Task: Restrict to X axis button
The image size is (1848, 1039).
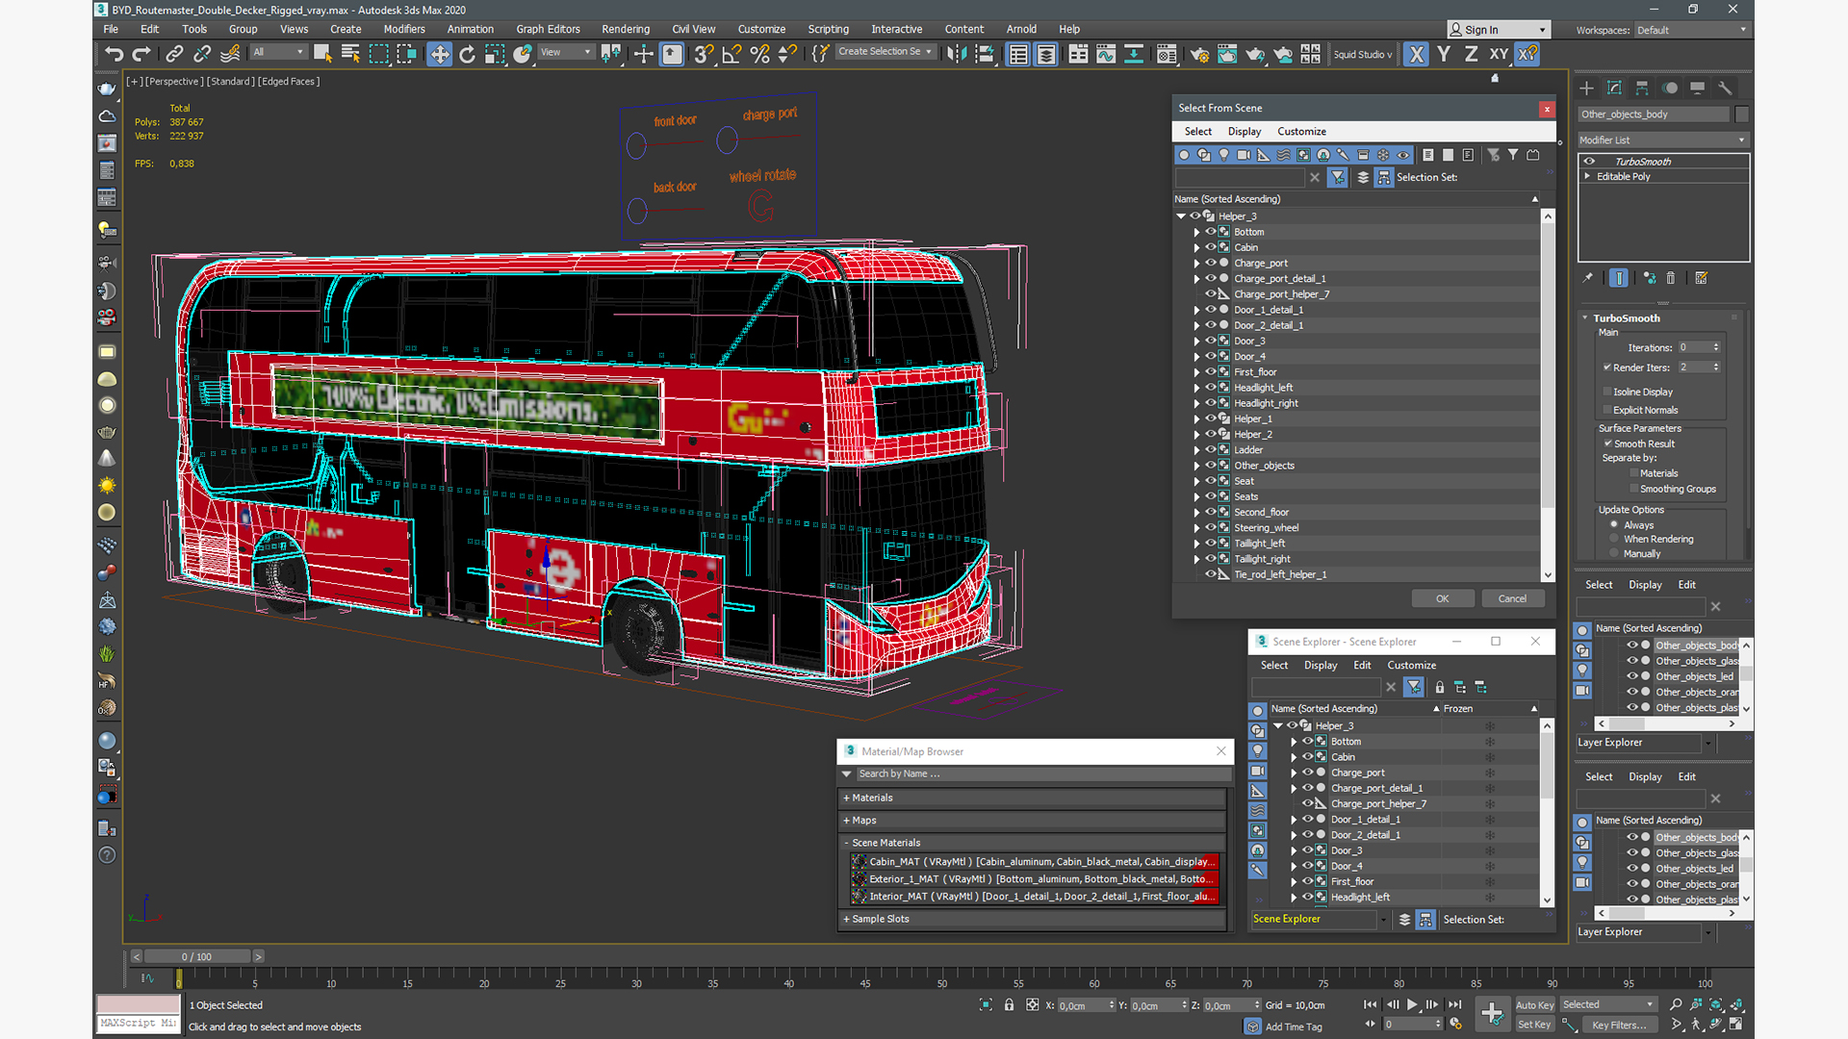Action: tap(1416, 55)
